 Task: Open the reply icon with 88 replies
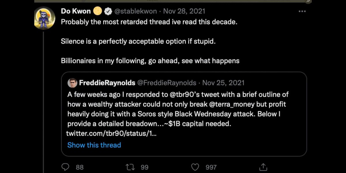tap(66, 167)
